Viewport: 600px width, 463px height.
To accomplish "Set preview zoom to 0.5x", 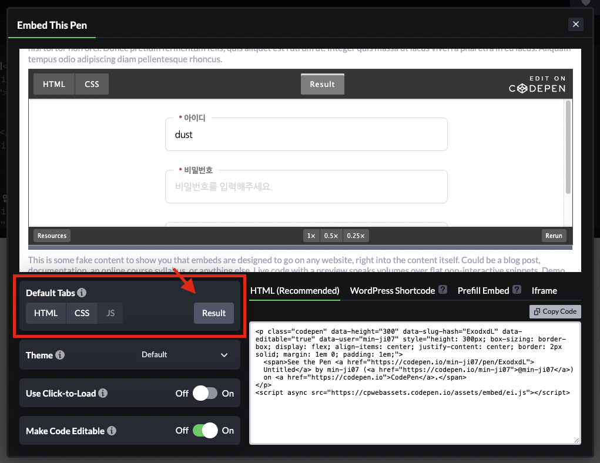I will (x=331, y=236).
